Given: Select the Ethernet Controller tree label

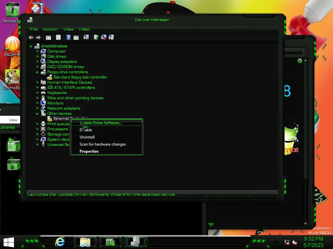Looking at the screenshot, I should [69, 119].
